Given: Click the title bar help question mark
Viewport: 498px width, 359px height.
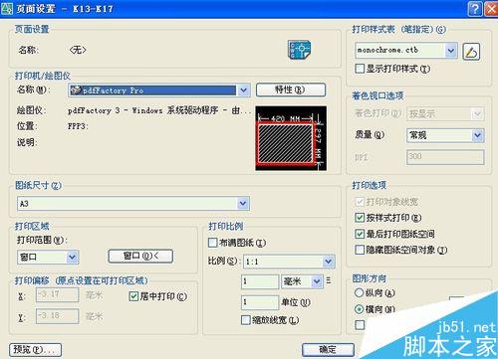Looking at the screenshot, I should tap(475, 9).
